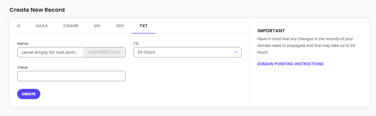This screenshot has height=116, width=376.
Task: Click the chevron arrow in TTL field
Action: tap(236, 52)
